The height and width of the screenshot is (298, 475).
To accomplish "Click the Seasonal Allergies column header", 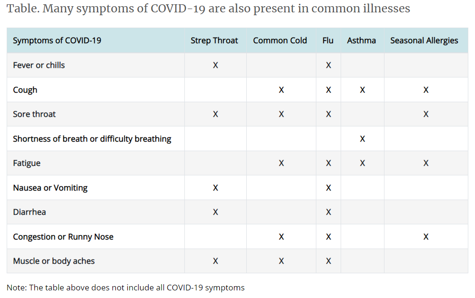I will pos(424,40).
